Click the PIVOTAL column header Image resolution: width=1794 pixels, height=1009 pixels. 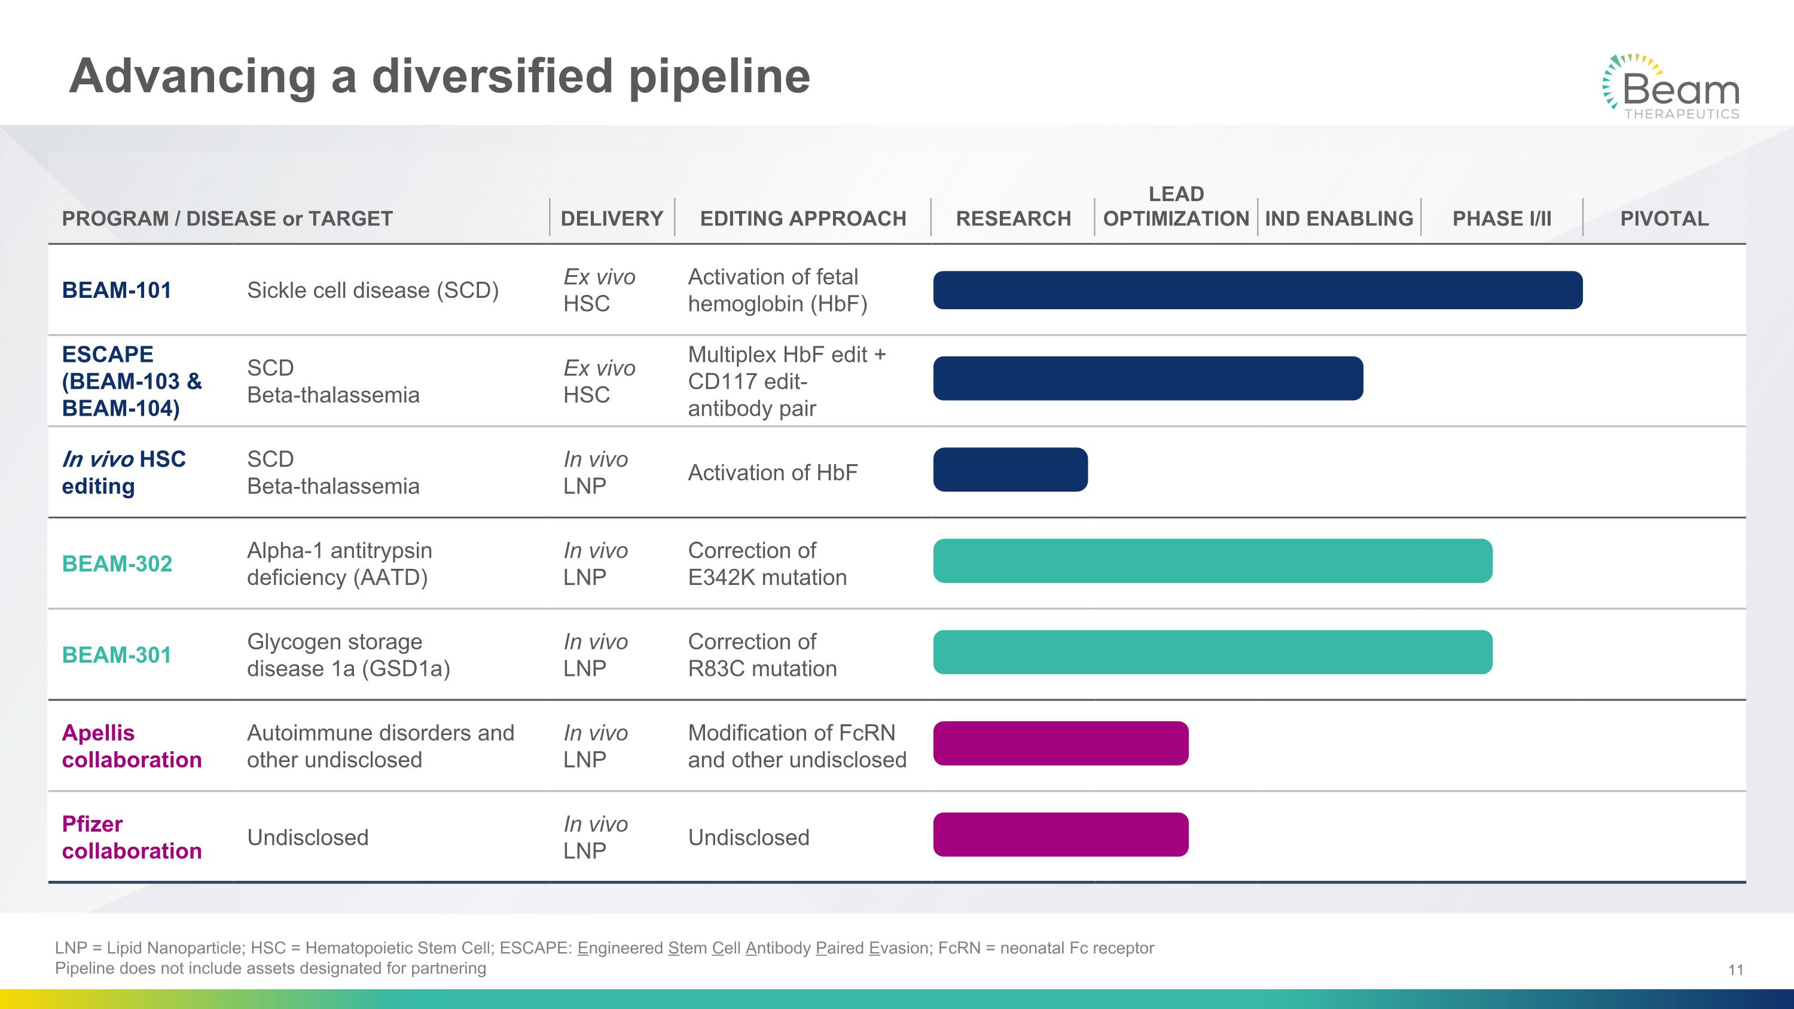1664,219
